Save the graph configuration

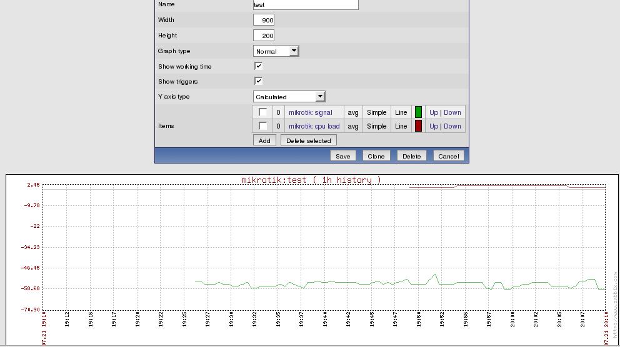coord(342,156)
